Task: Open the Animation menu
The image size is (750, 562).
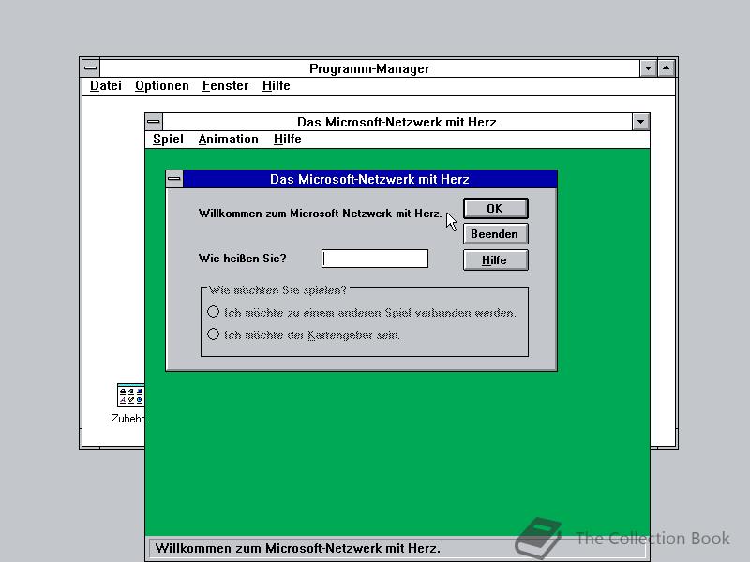Action: [x=229, y=139]
